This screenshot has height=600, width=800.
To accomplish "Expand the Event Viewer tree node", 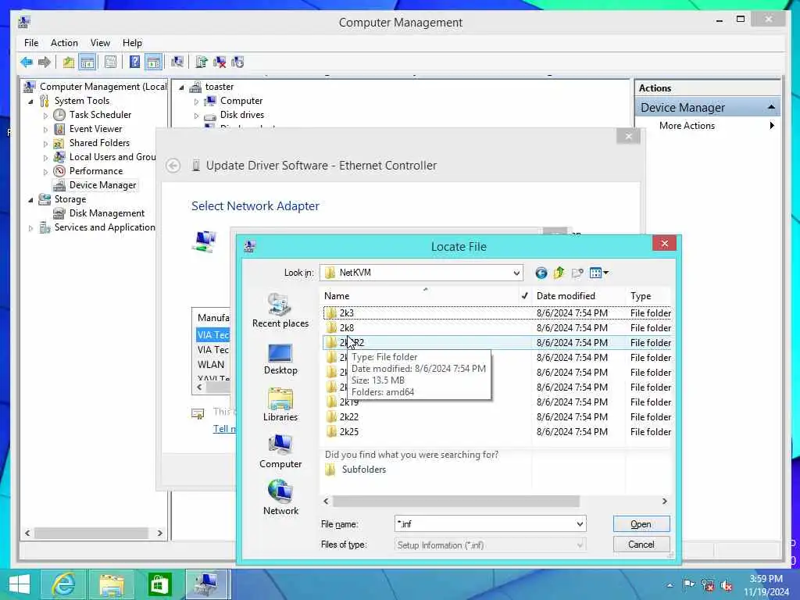I will [45, 130].
